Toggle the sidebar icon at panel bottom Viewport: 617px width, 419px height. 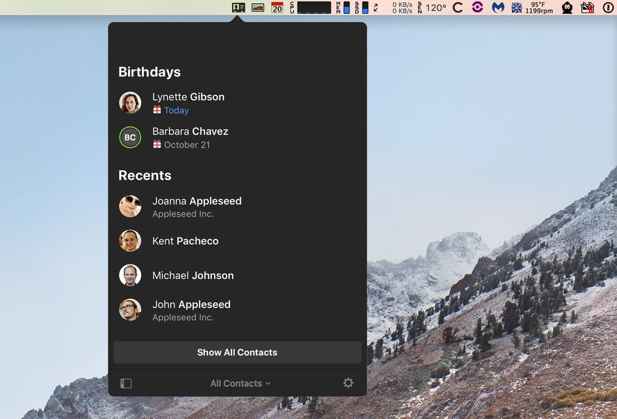pos(126,383)
